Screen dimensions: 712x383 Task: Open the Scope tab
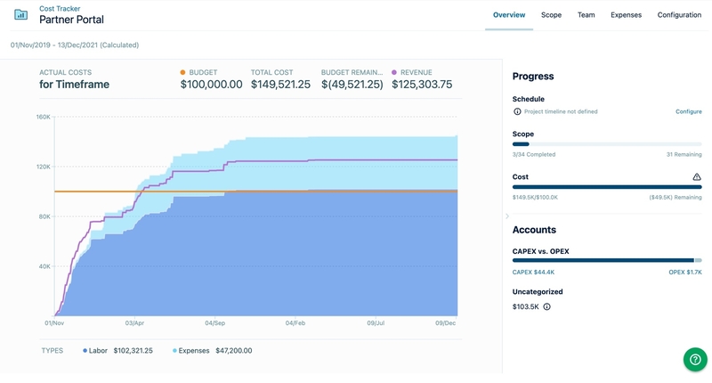click(551, 15)
